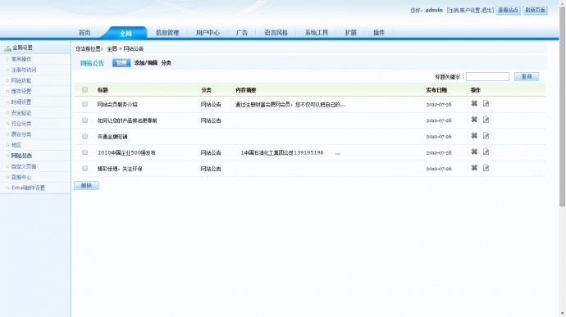The image size is (566, 317).
Task: Click the title 2010中国企业500强发布
Action: click(x=126, y=153)
